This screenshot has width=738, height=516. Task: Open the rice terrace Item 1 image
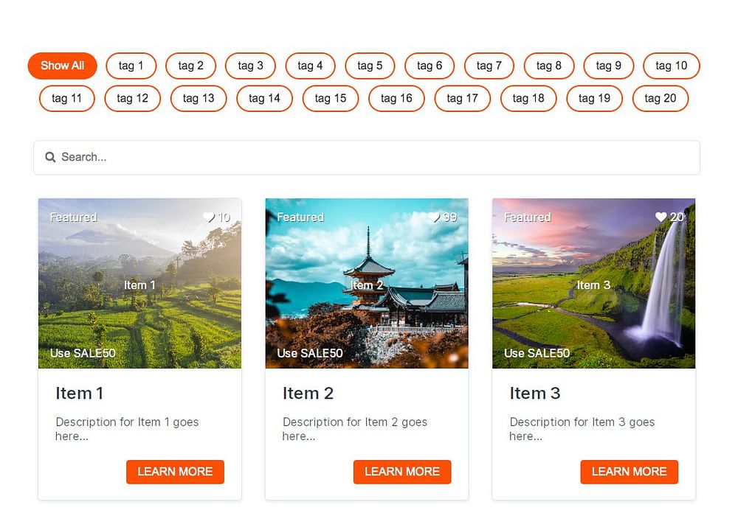tap(139, 283)
